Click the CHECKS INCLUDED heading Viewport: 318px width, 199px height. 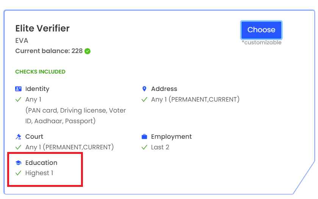(x=41, y=72)
